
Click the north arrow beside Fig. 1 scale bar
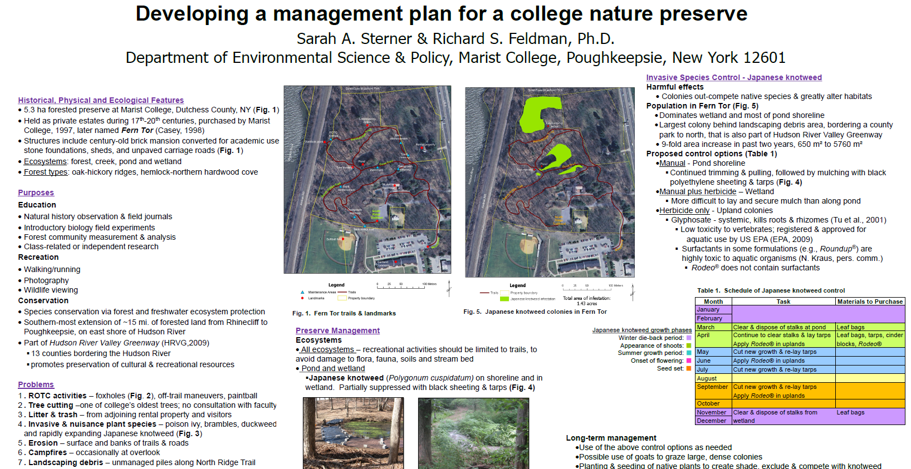[448, 289]
